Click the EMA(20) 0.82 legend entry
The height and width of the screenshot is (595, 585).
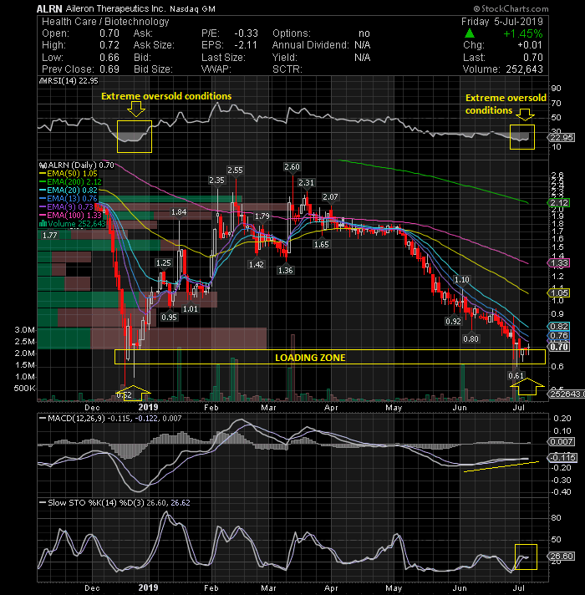69,191
